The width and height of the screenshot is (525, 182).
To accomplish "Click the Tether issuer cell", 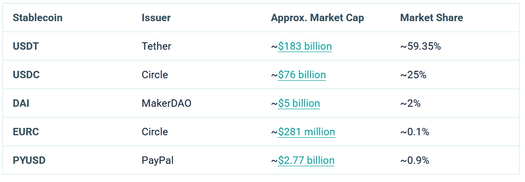I will pos(156,46).
